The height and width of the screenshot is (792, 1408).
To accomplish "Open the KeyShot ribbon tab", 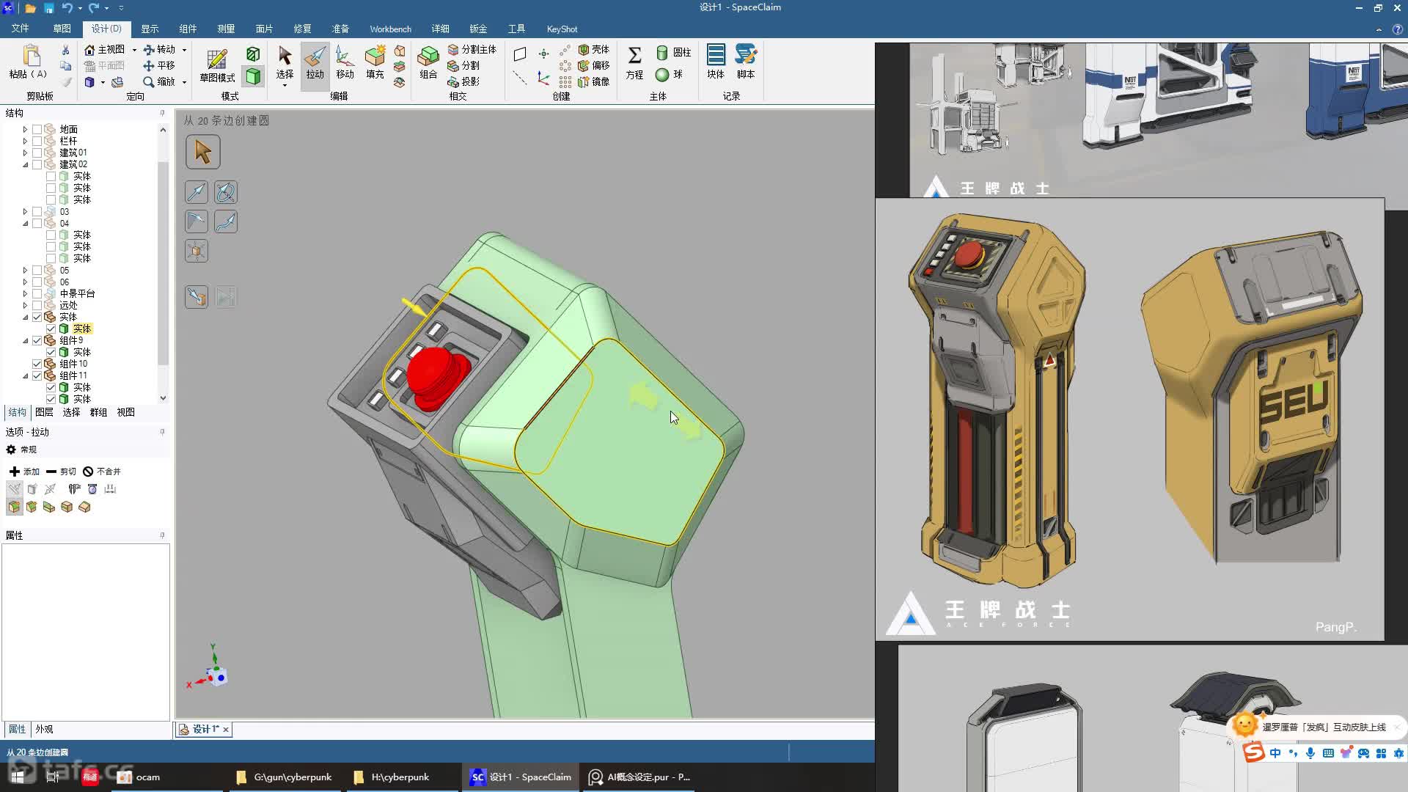I will pos(562,29).
